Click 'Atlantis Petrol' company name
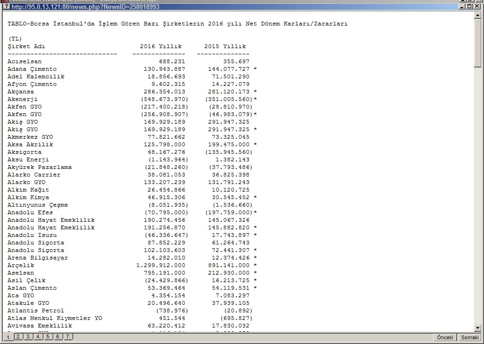The height and width of the screenshot is (344, 484). (36, 310)
